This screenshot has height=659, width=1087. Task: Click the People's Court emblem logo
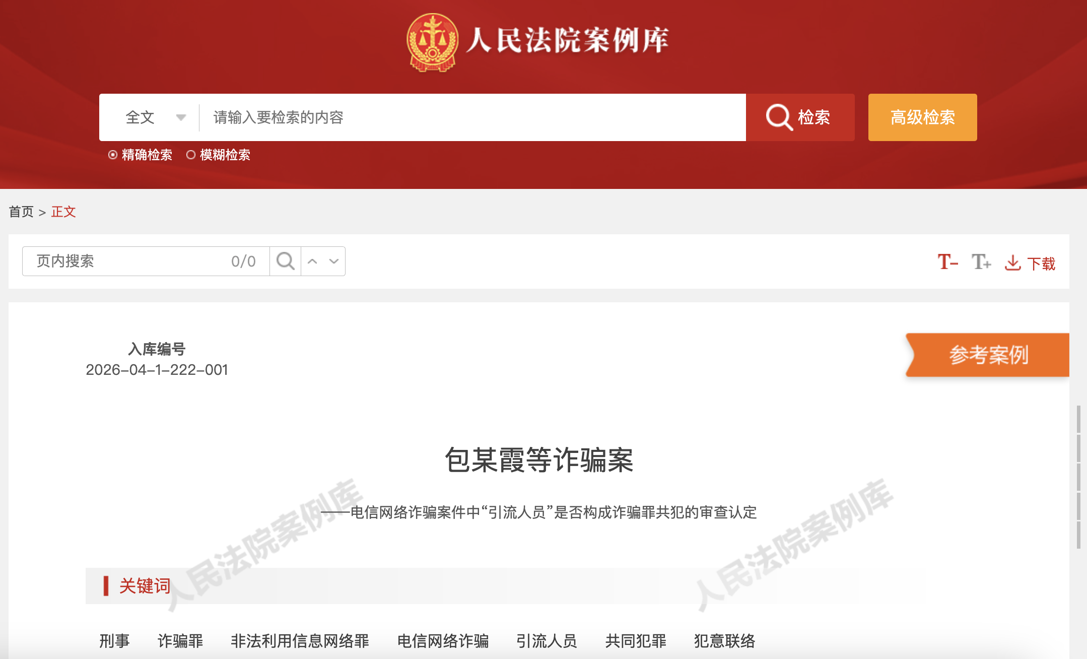(x=433, y=42)
